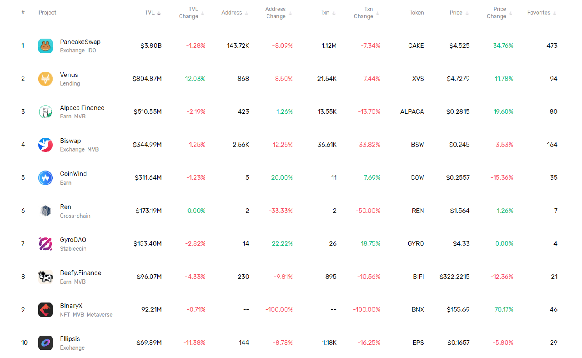The height and width of the screenshot is (358, 582).
Task: Sort the table by TVL column
Action: click(x=153, y=13)
